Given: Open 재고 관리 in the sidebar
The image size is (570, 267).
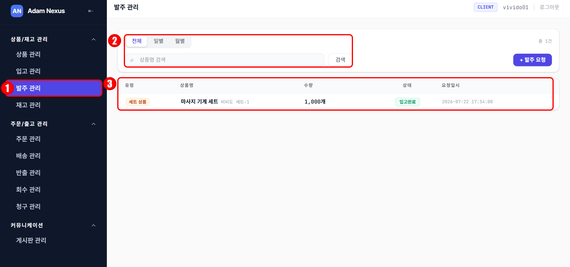Looking at the screenshot, I should click(28, 105).
